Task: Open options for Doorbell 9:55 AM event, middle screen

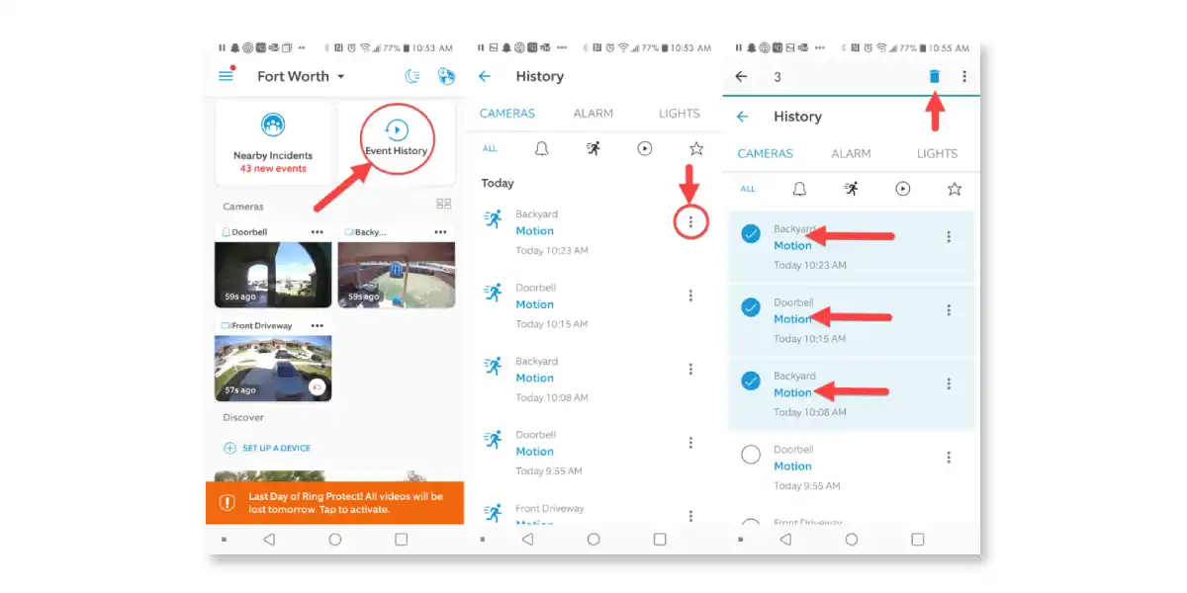Action: tap(690, 443)
